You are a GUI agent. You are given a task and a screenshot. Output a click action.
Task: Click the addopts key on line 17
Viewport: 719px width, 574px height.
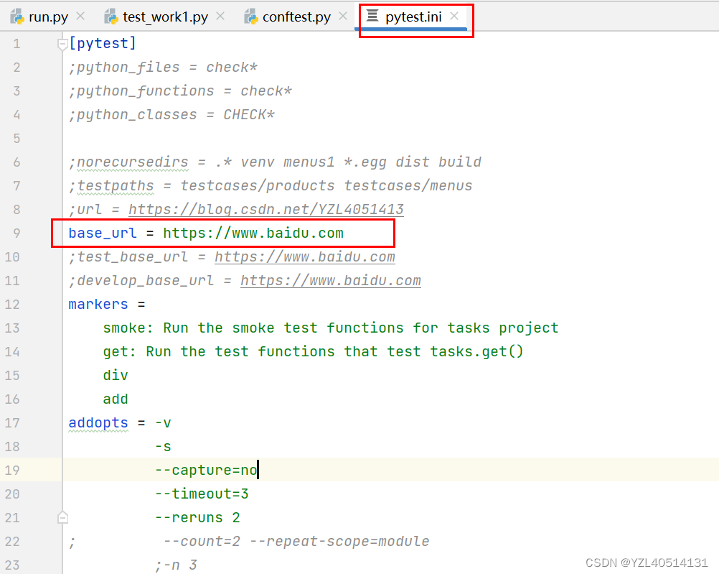(x=98, y=422)
